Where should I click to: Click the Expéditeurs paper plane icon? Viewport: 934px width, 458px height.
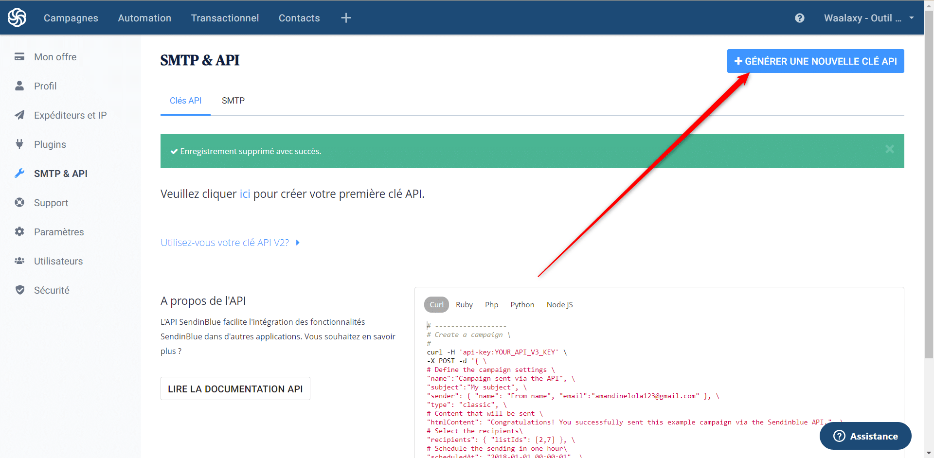(x=19, y=115)
